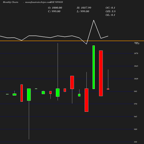Click the 'OC: 0.1' value

pos(110,8)
